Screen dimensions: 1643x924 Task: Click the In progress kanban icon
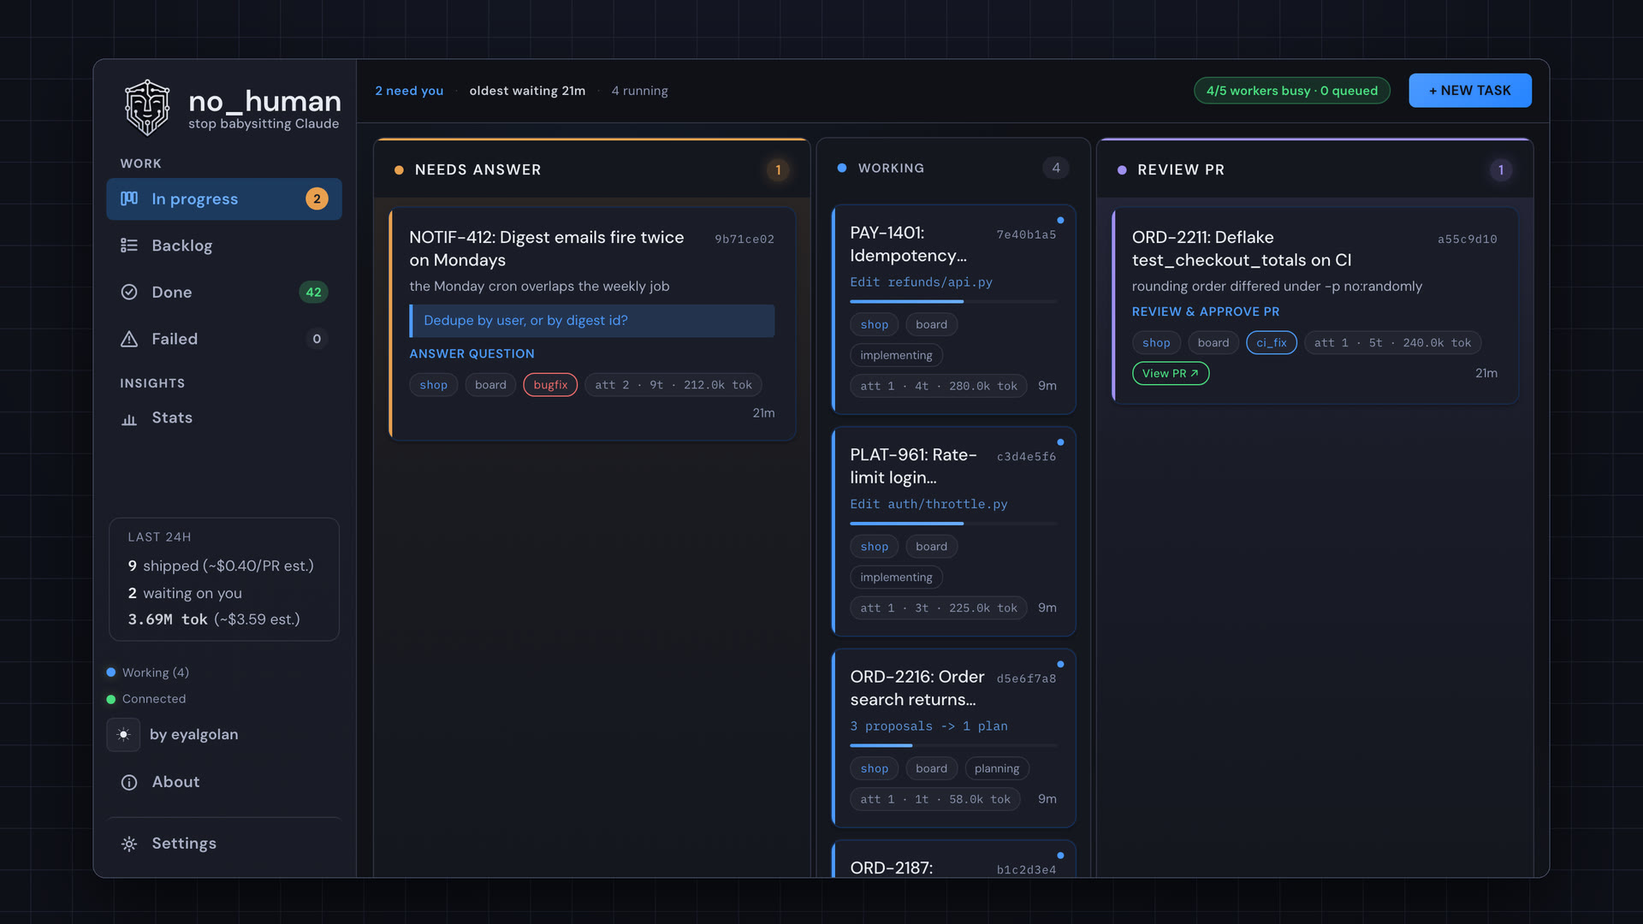click(x=129, y=198)
